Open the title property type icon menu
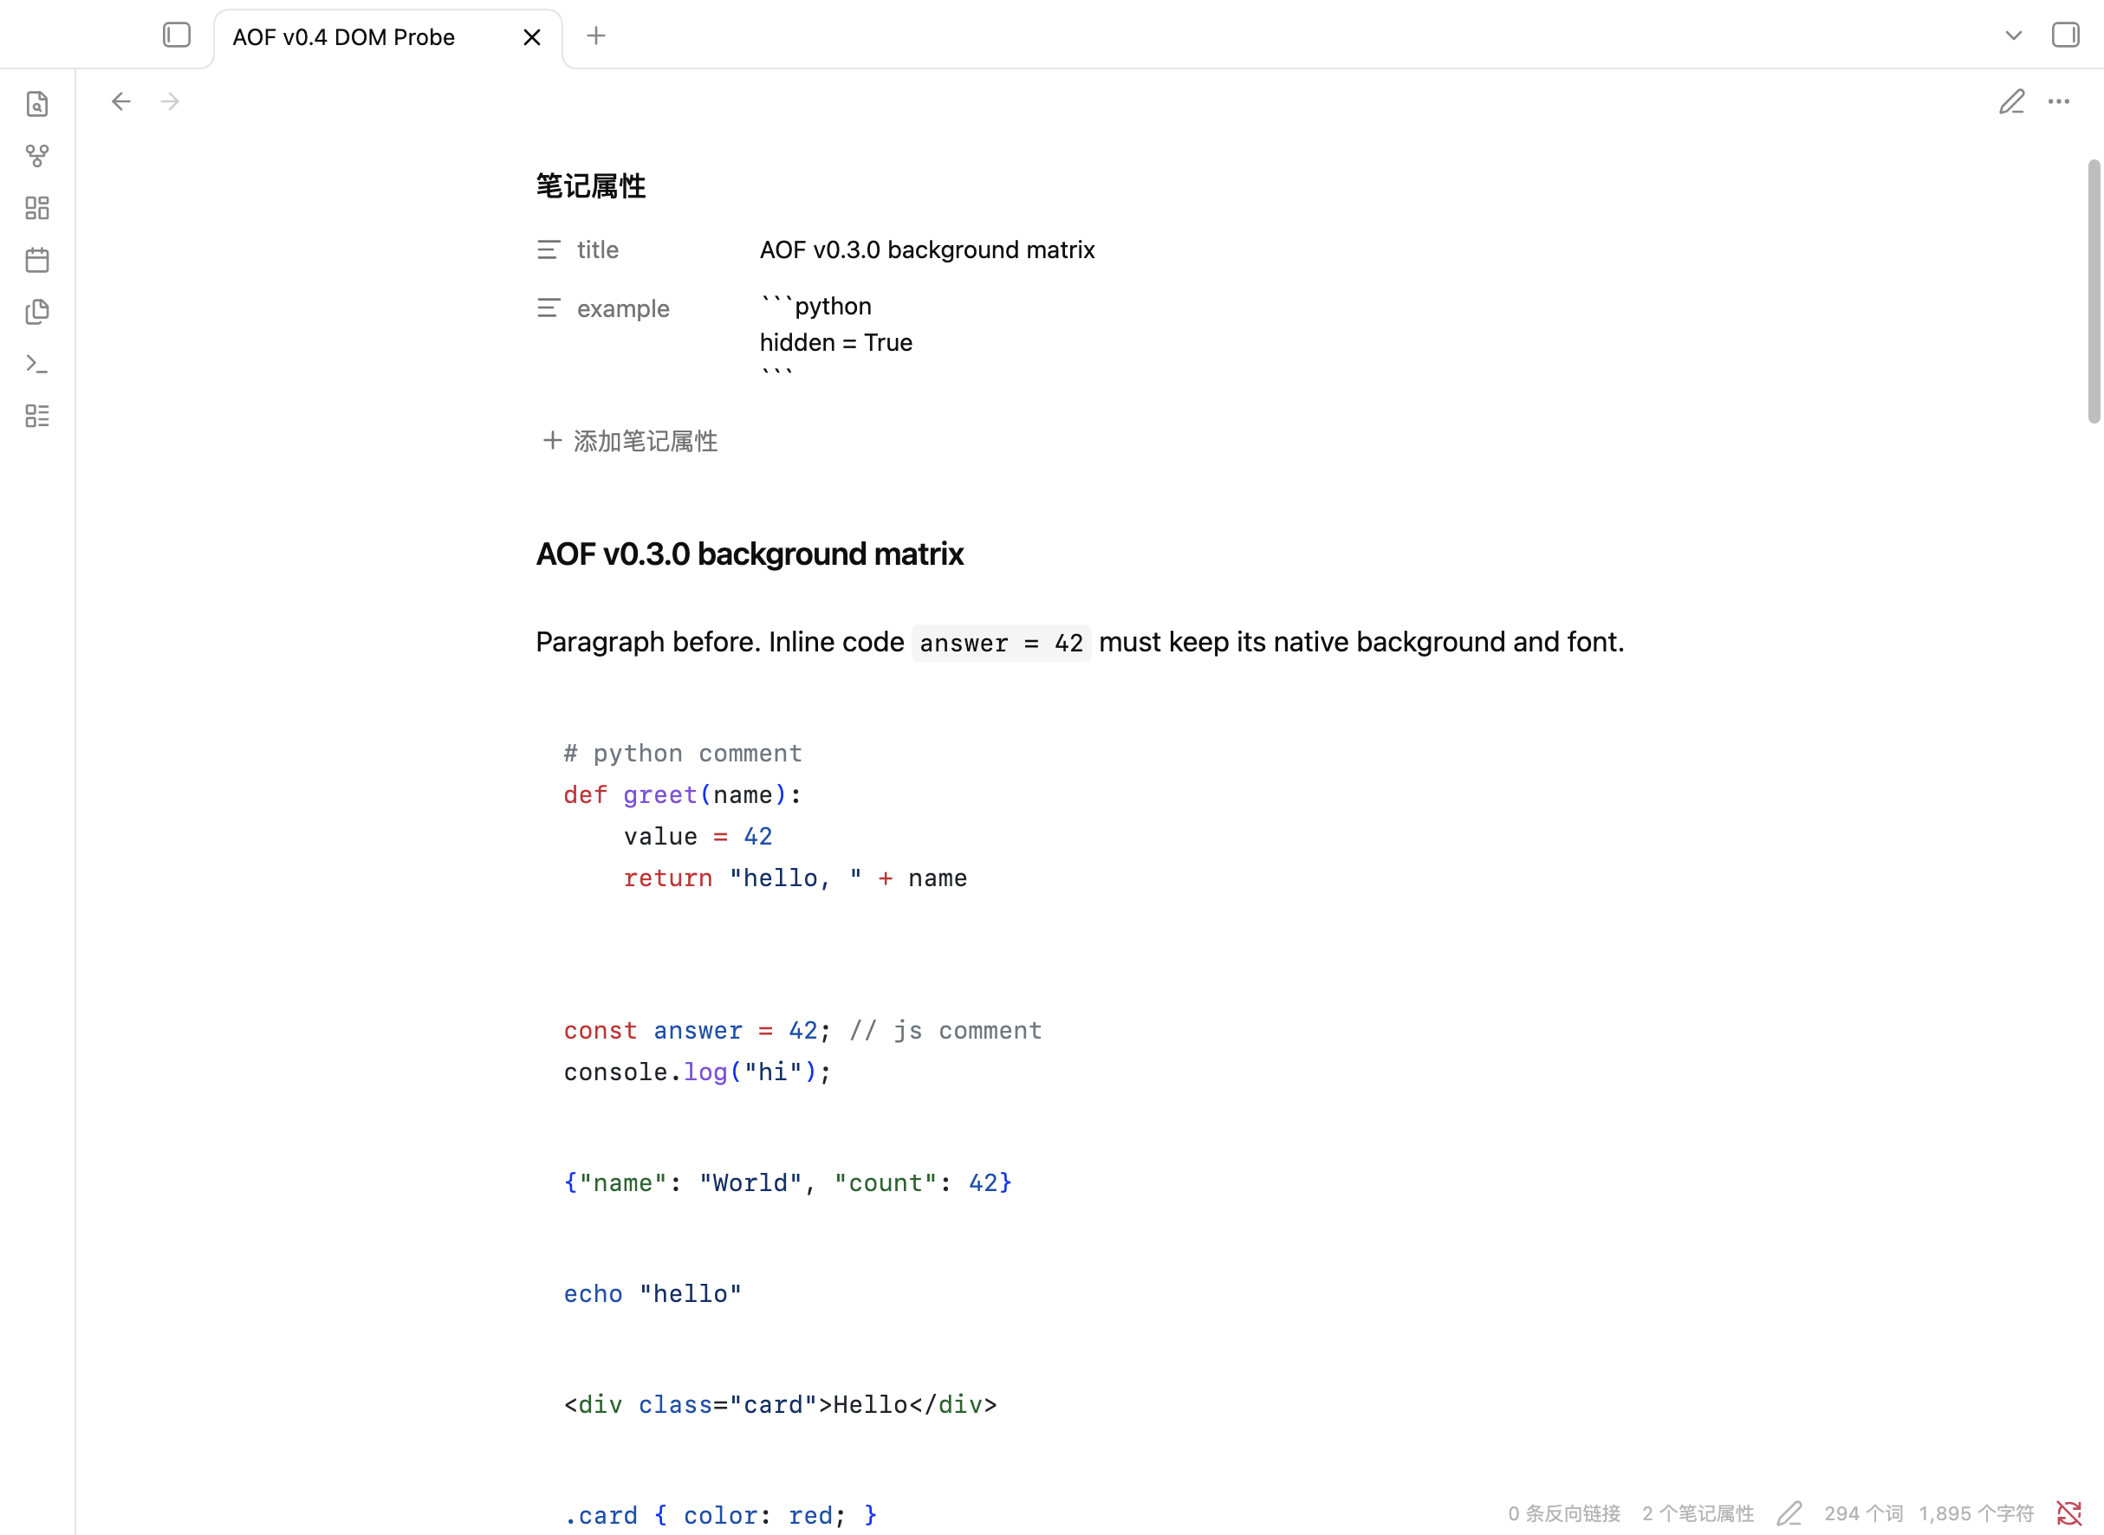The width and height of the screenshot is (2104, 1535). [549, 250]
